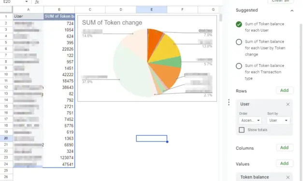Click cell with value 38643

pyautogui.click(x=59, y=87)
